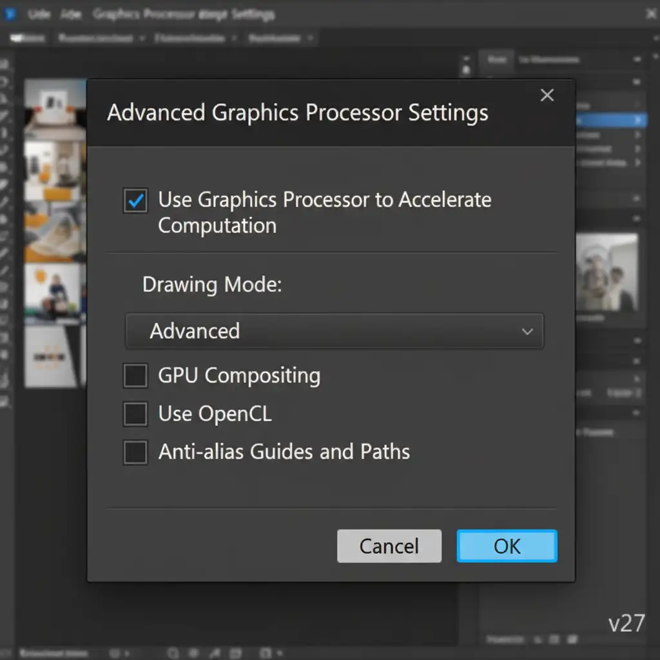
Task: Click the blue app icon in the title bar
Action: click(x=10, y=14)
